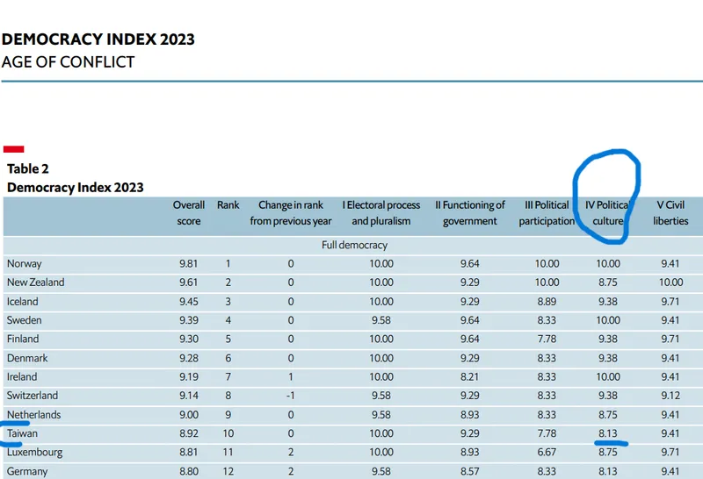Click the Age of Conflict subtitle
The width and height of the screenshot is (703, 479).
(68, 61)
